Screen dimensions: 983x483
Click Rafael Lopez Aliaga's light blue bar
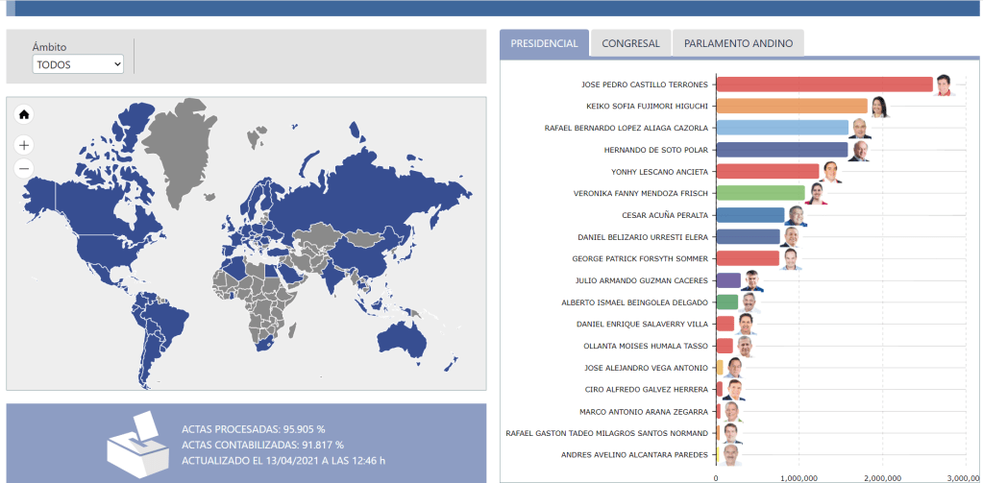point(781,128)
